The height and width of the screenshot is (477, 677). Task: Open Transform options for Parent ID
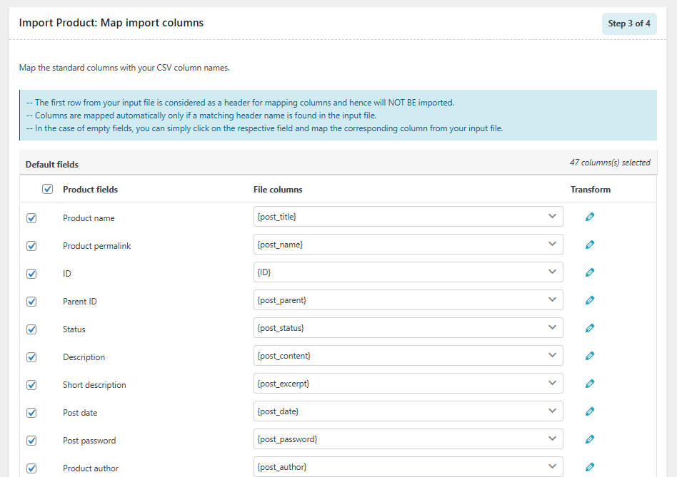click(x=590, y=299)
